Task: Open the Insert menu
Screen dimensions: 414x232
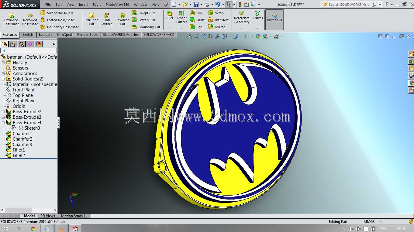Action: point(83,5)
